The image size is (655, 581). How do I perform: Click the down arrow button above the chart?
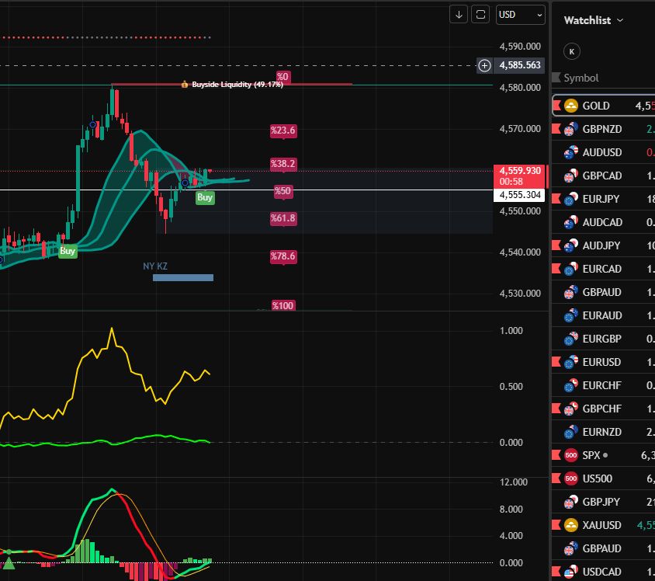pos(459,15)
